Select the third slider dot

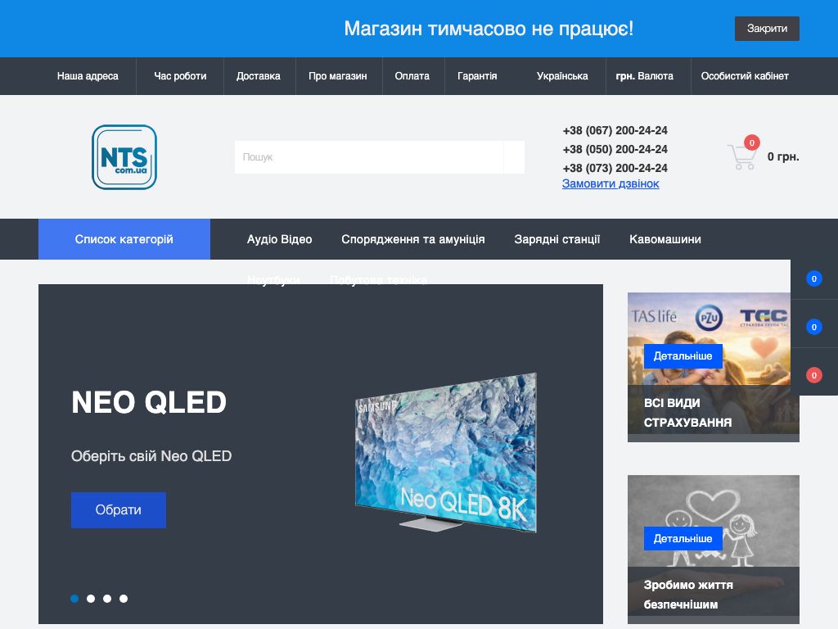(107, 599)
